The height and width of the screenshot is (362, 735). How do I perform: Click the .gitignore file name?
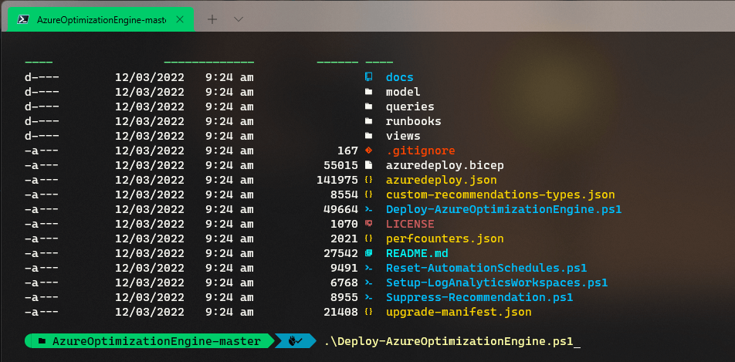pos(421,151)
